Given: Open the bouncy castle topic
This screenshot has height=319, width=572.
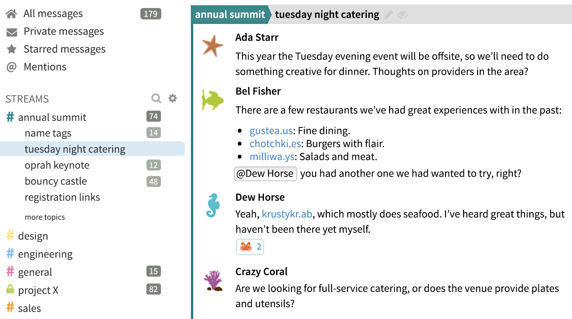Looking at the screenshot, I should coord(56,181).
